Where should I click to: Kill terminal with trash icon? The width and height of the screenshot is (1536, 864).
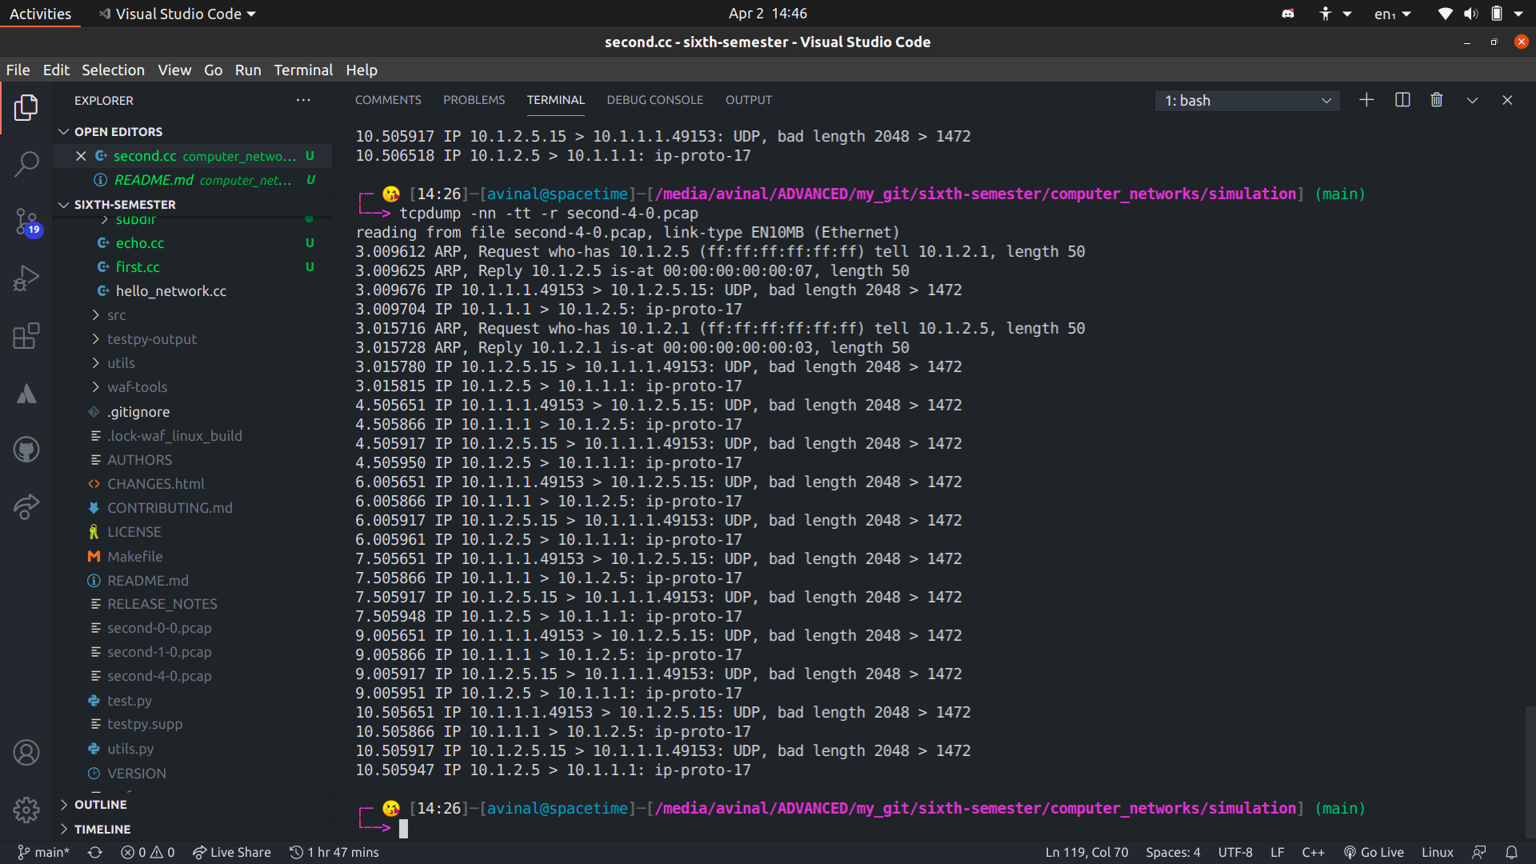[1437, 100]
